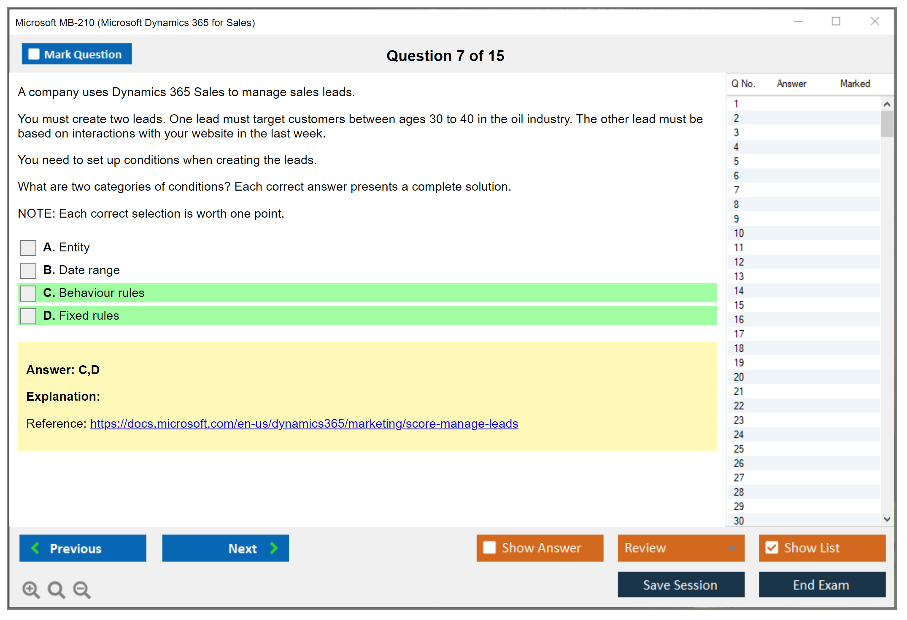907x620 pixels.
Task: Select question 12 in the list
Action: pyautogui.click(x=739, y=262)
